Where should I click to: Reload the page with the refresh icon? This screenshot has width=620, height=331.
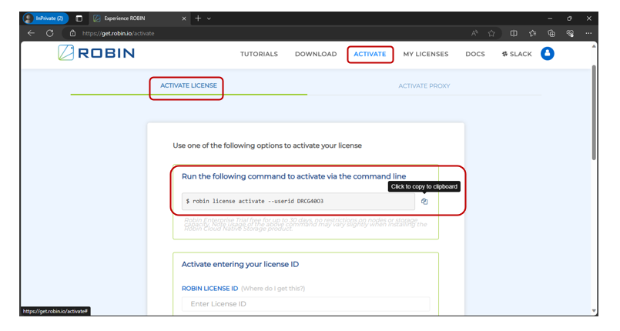pyautogui.click(x=49, y=33)
